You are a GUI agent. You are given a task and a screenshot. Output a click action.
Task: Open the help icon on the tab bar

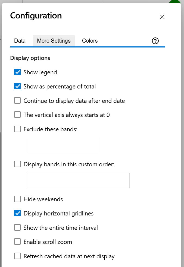(x=155, y=41)
